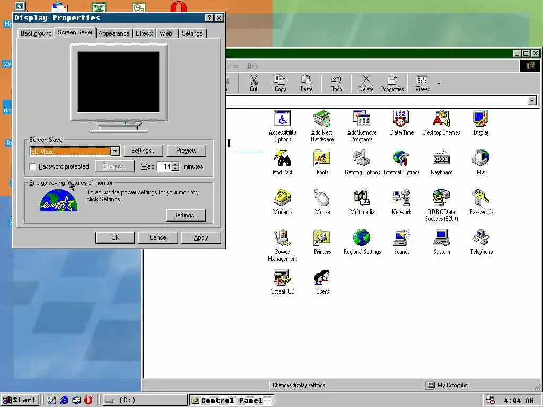Expand the screen saver dropdown list
The image size is (543, 407).
click(x=115, y=151)
